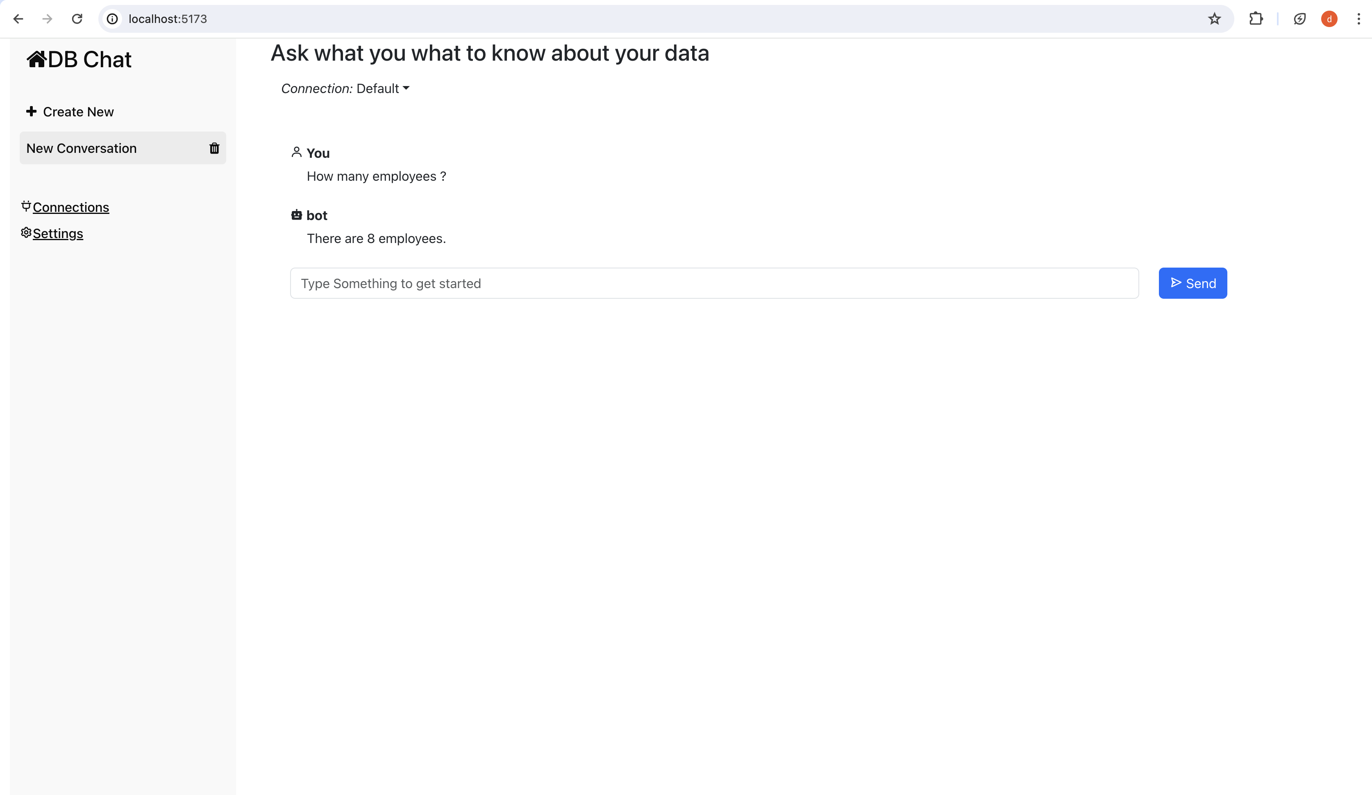The height and width of the screenshot is (795, 1372).
Task: Click the DB Chat home icon
Action: point(36,59)
